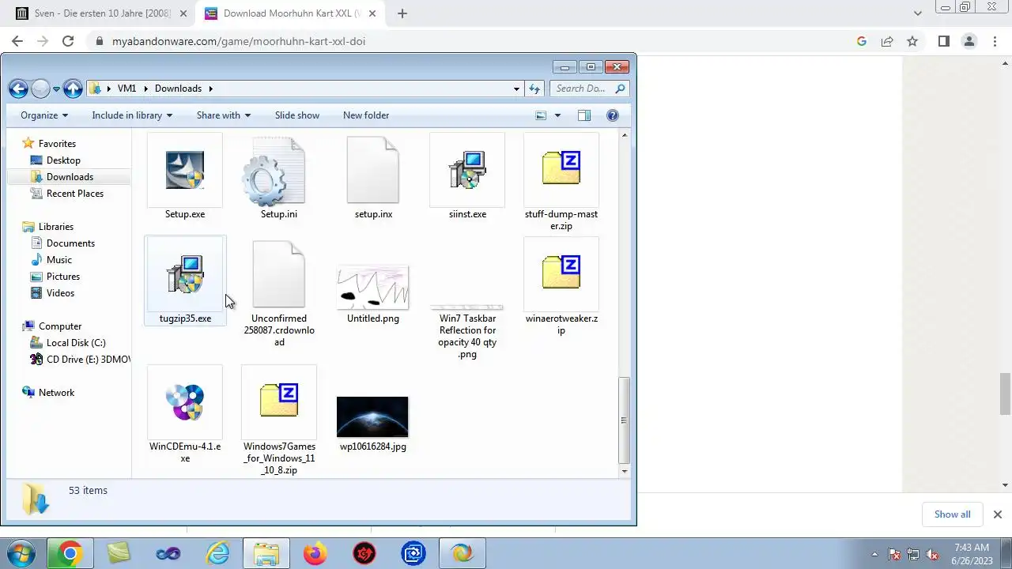Screen dimensions: 1012x569
Task: Open Chrome tab search dropdown
Action: coord(918,13)
